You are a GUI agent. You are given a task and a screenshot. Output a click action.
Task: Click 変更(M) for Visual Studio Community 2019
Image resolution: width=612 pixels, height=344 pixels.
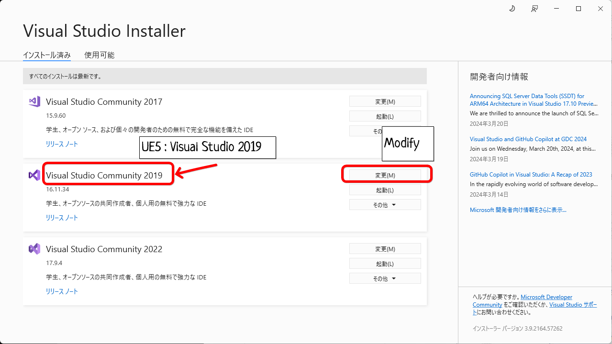click(x=385, y=175)
